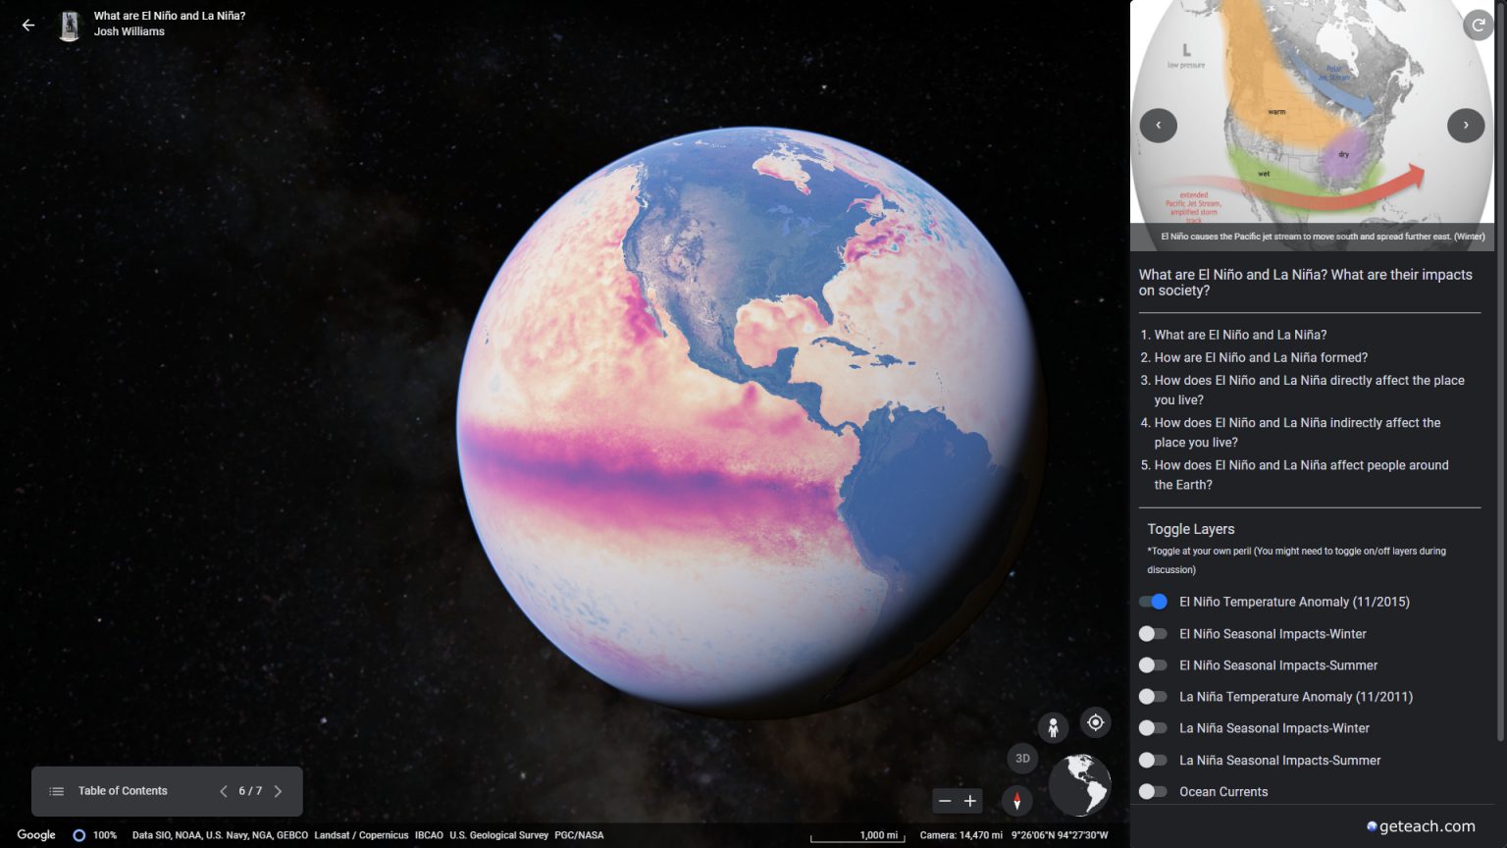Open Pegman Street View icon
The image size is (1507, 848).
click(x=1053, y=727)
